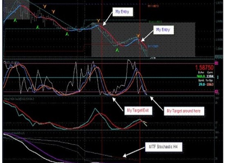Select the MTF Stochastic H4 label
Screen dimensions: 225x163
(164, 147)
